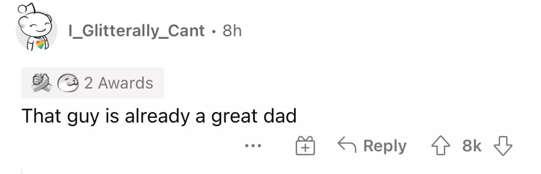Click the smiling seal award icon
This screenshot has height=174, width=541.
tap(68, 83)
